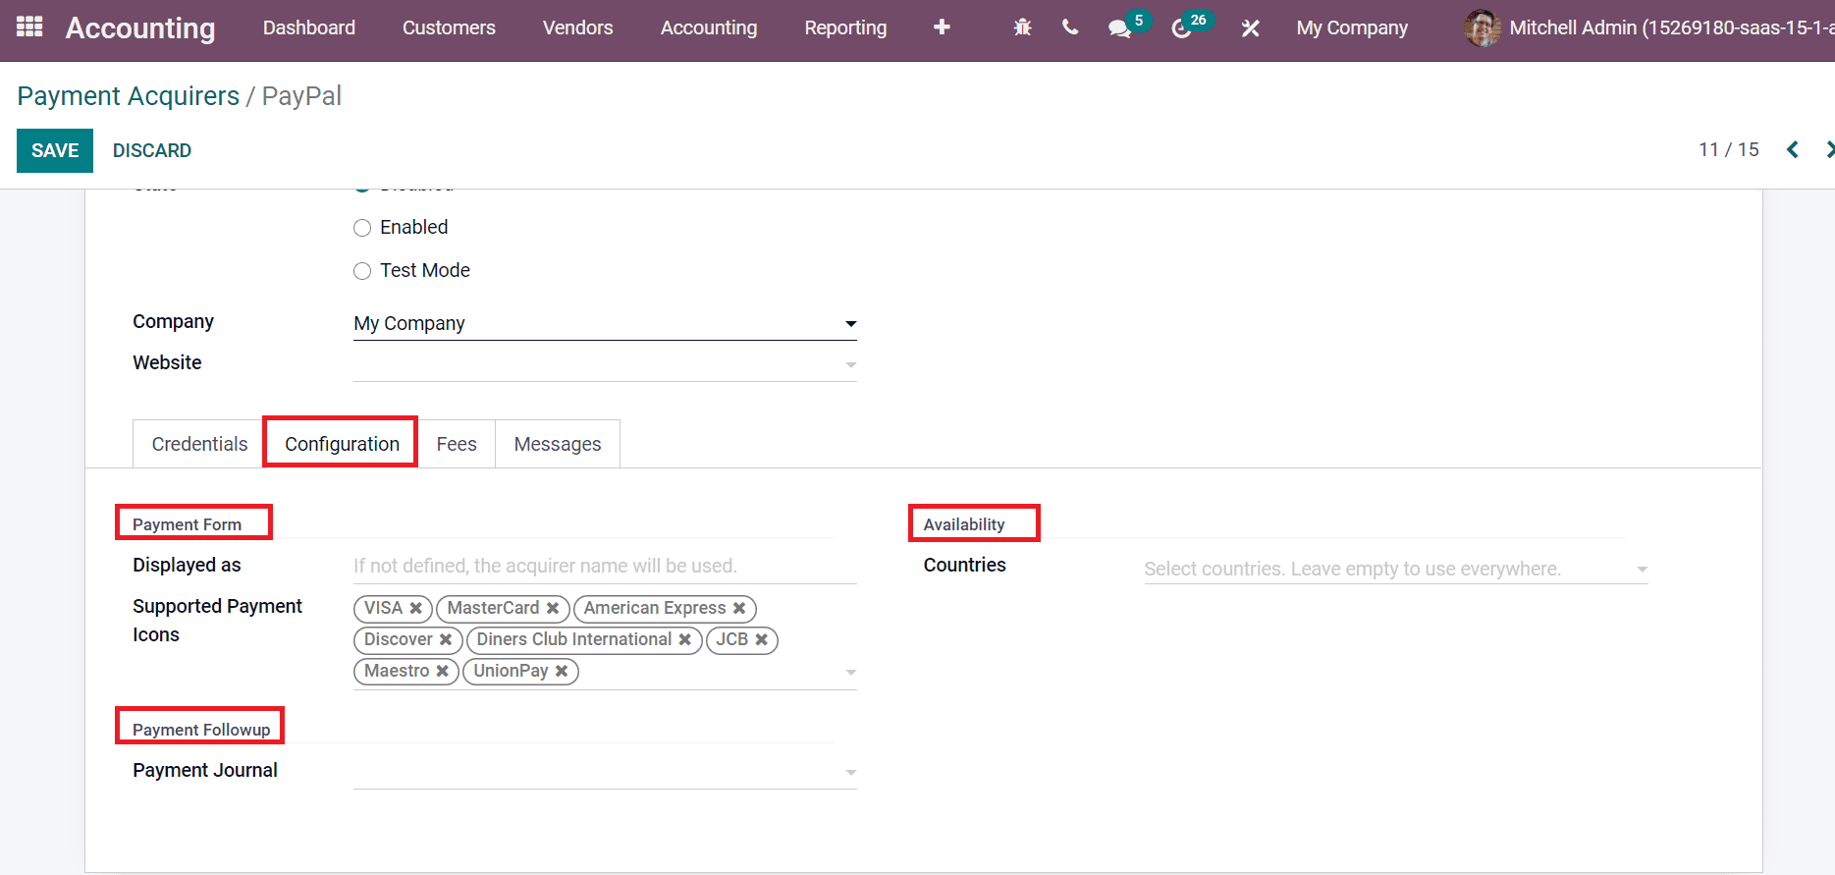Open the Customers menu

pyautogui.click(x=449, y=27)
